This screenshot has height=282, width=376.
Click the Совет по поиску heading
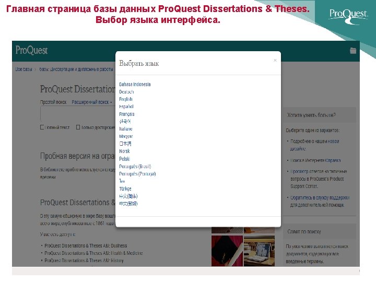pyautogui.click(x=304, y=232)
